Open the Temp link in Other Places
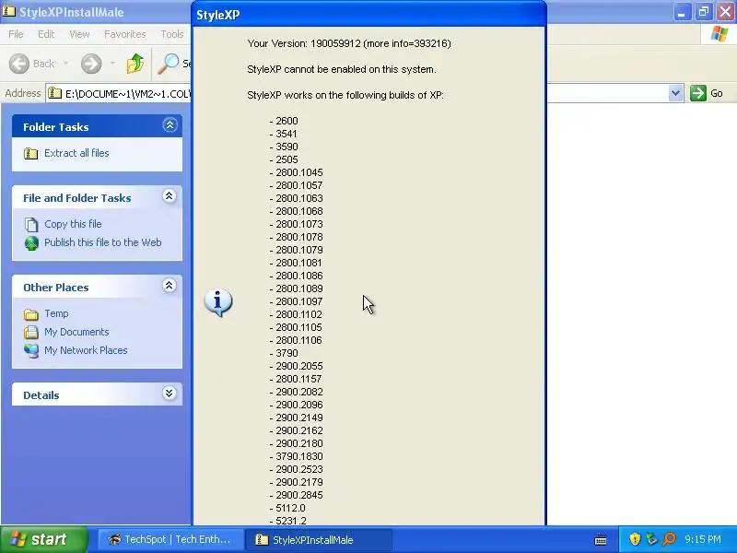Screen dimensions: 737x553 [56, 313]
